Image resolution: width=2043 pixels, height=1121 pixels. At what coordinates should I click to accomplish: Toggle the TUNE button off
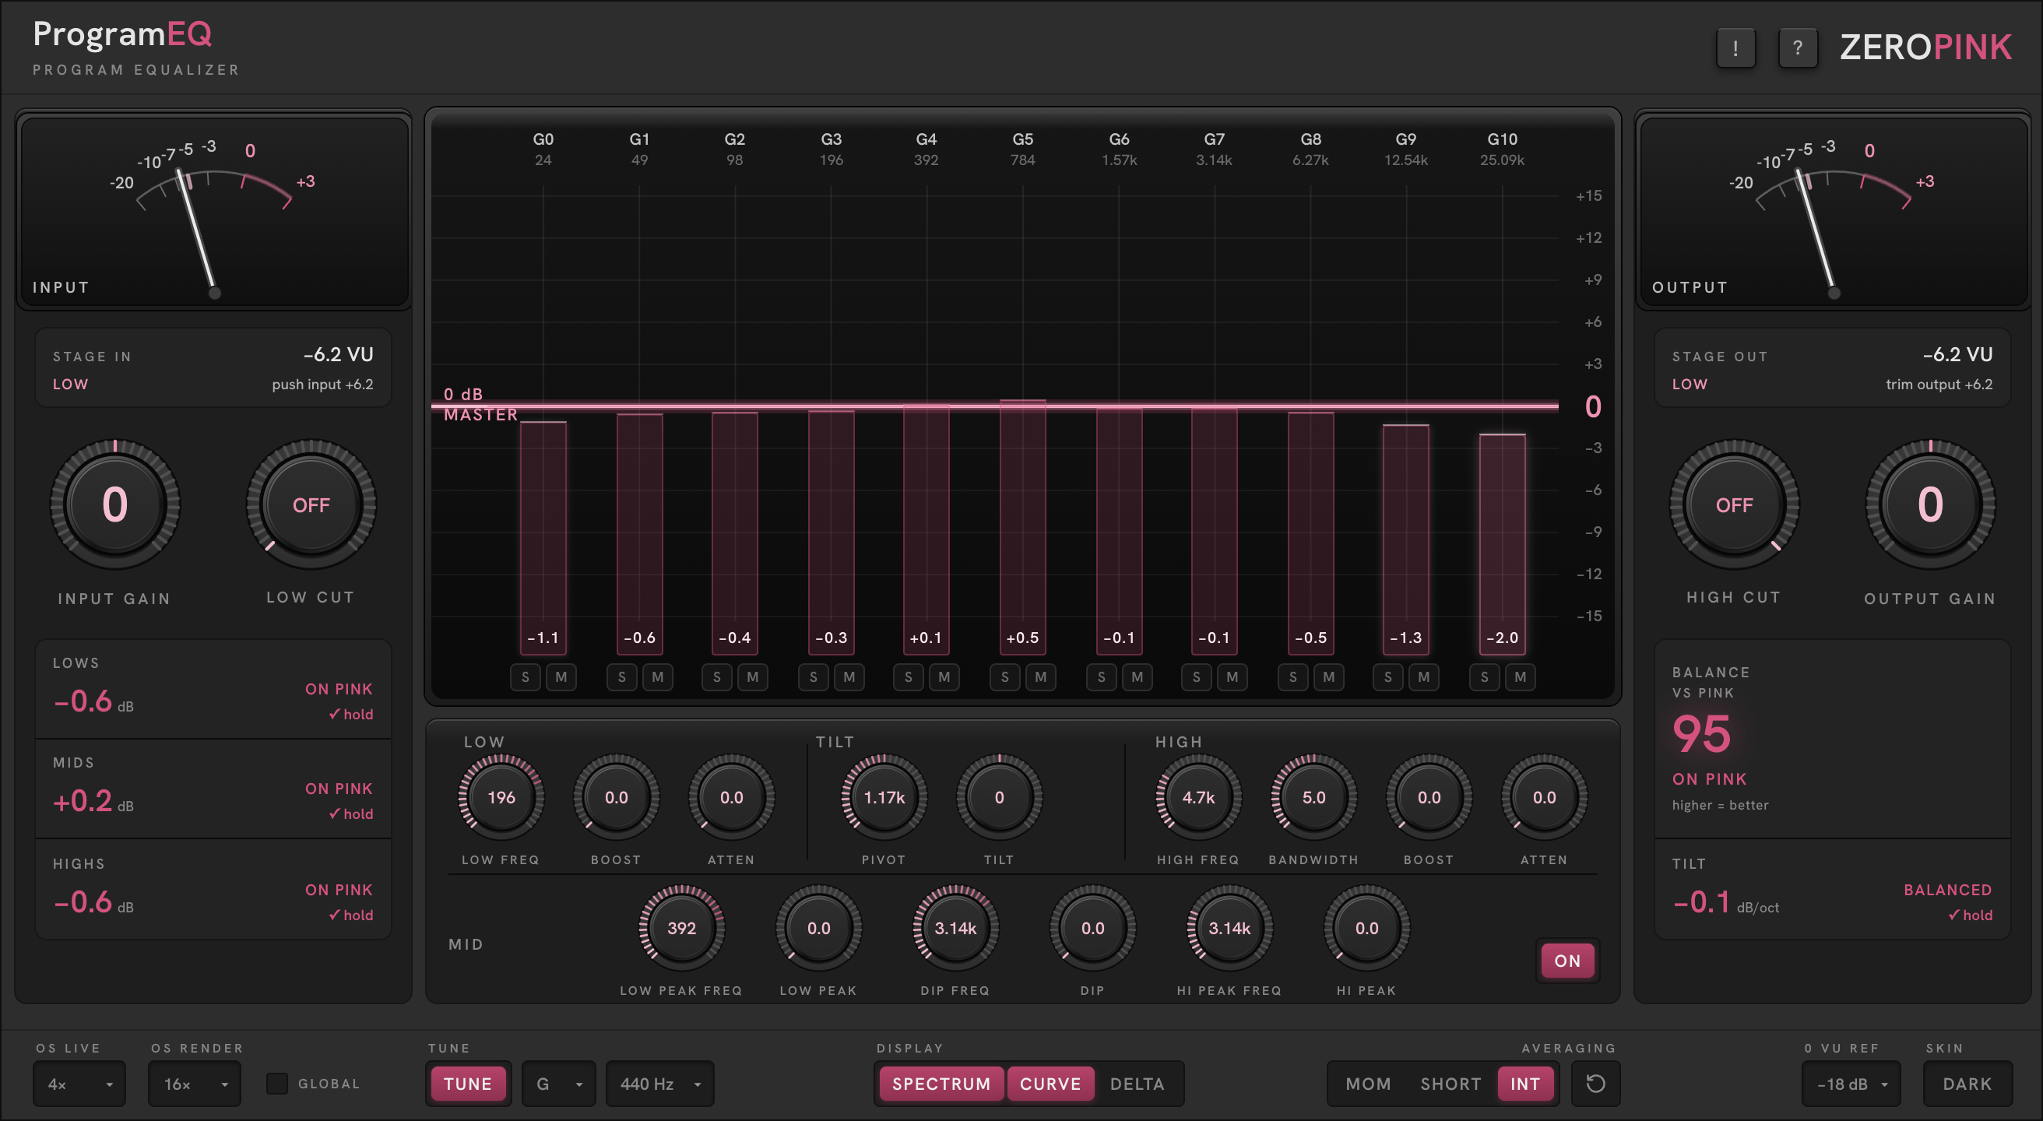pos(468,1083)
